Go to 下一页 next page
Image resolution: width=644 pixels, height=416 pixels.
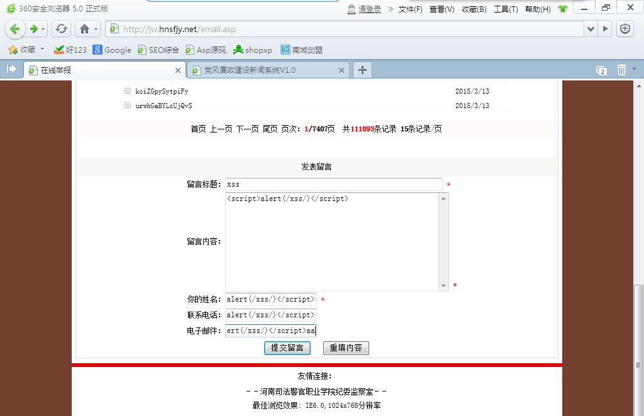tap(248, 129)
